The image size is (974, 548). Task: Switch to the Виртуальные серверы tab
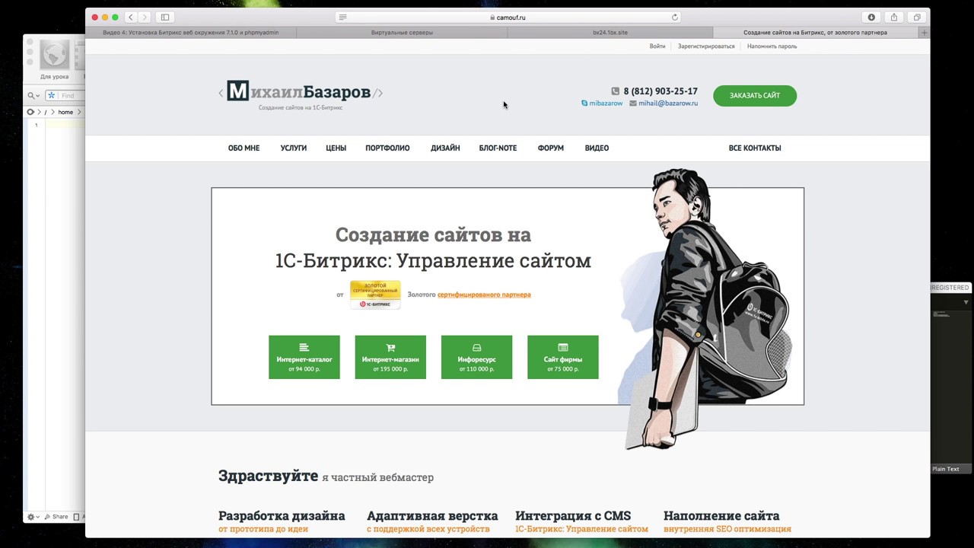pos(402,33)
